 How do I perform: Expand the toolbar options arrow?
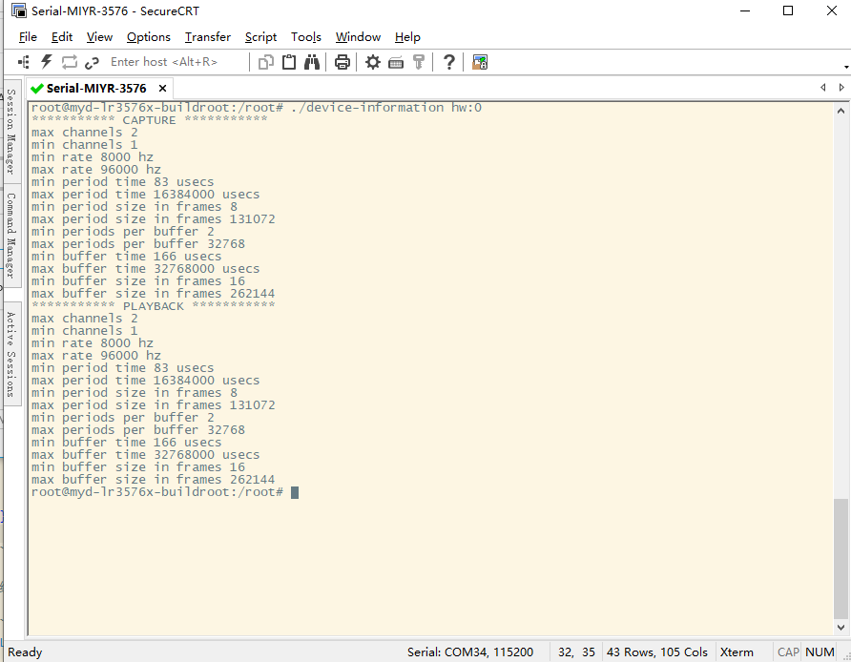[x=846, y=68]
